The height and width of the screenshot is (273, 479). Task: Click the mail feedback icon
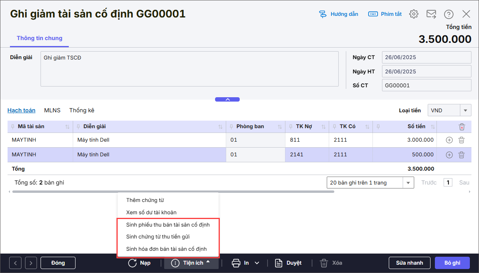coord(431,14)
